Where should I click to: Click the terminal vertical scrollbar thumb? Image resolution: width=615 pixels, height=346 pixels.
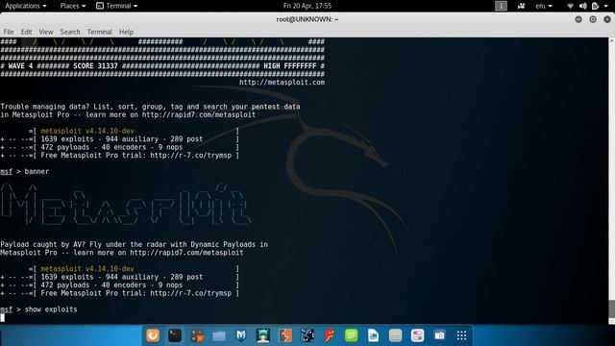coord(611,309)
